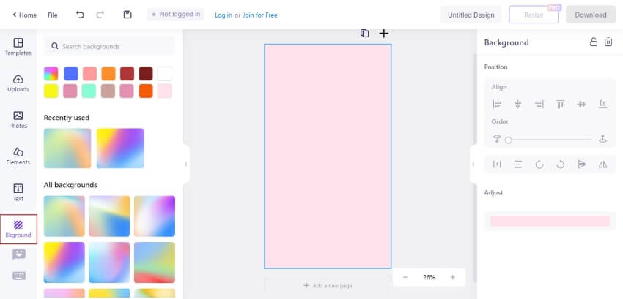Click the Order slider handle
623x299 pixels.
508,140
